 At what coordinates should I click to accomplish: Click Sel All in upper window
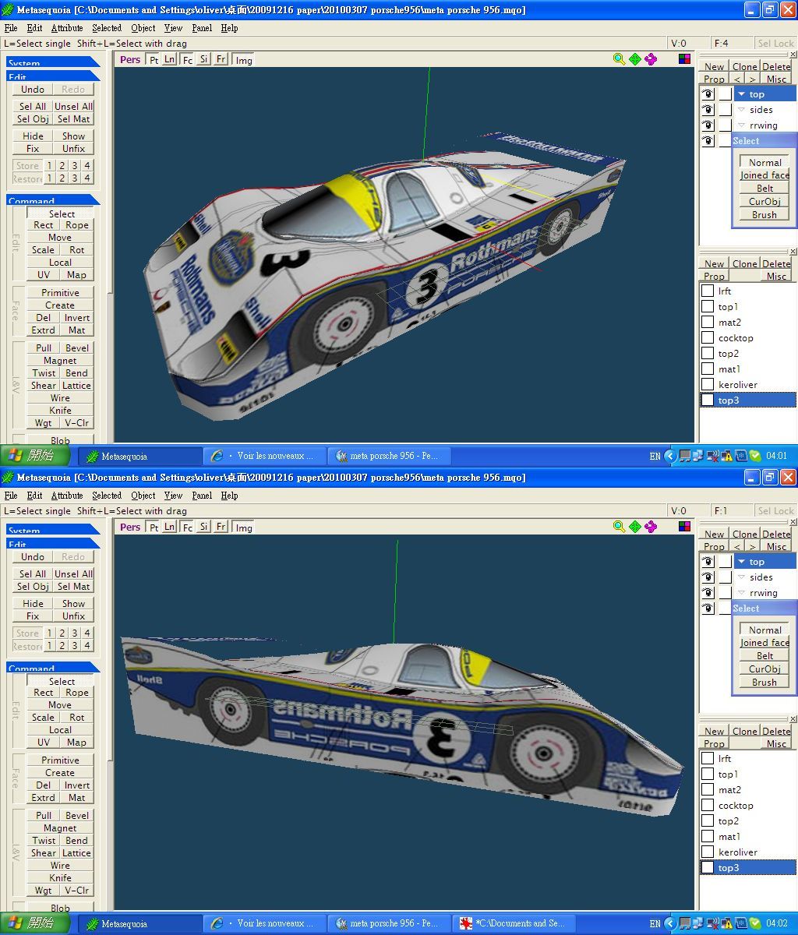tap(33, 107)
